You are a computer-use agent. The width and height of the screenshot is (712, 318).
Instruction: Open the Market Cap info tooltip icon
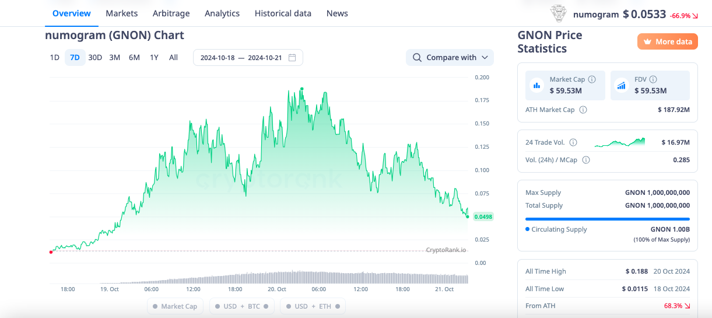point(592,79)
